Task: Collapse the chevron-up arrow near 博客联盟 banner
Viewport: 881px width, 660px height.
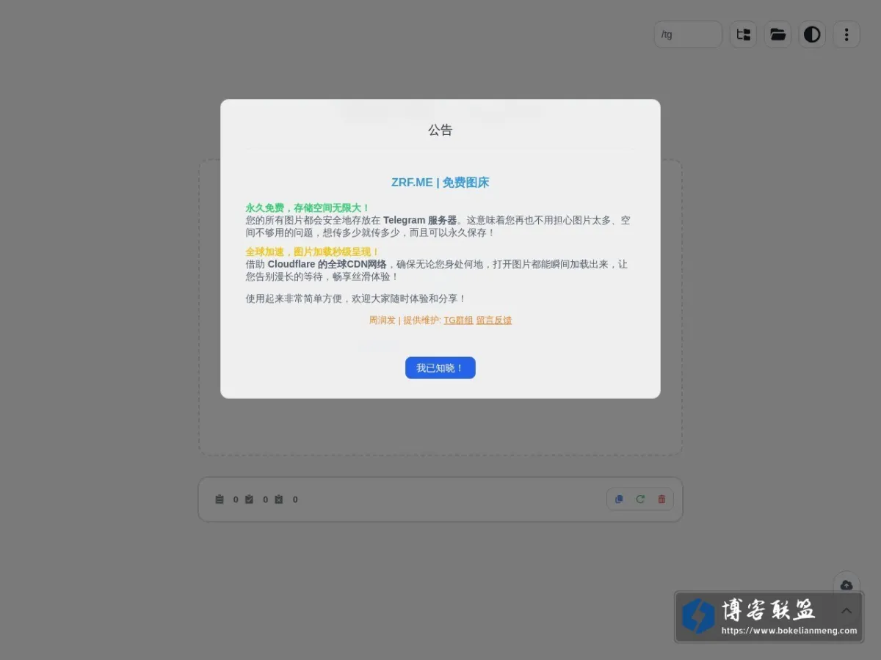Action: [846, 611]
